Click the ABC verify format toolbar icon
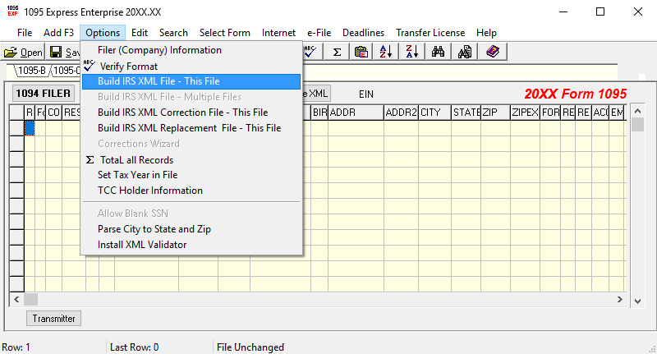 [x=311, y=52]
